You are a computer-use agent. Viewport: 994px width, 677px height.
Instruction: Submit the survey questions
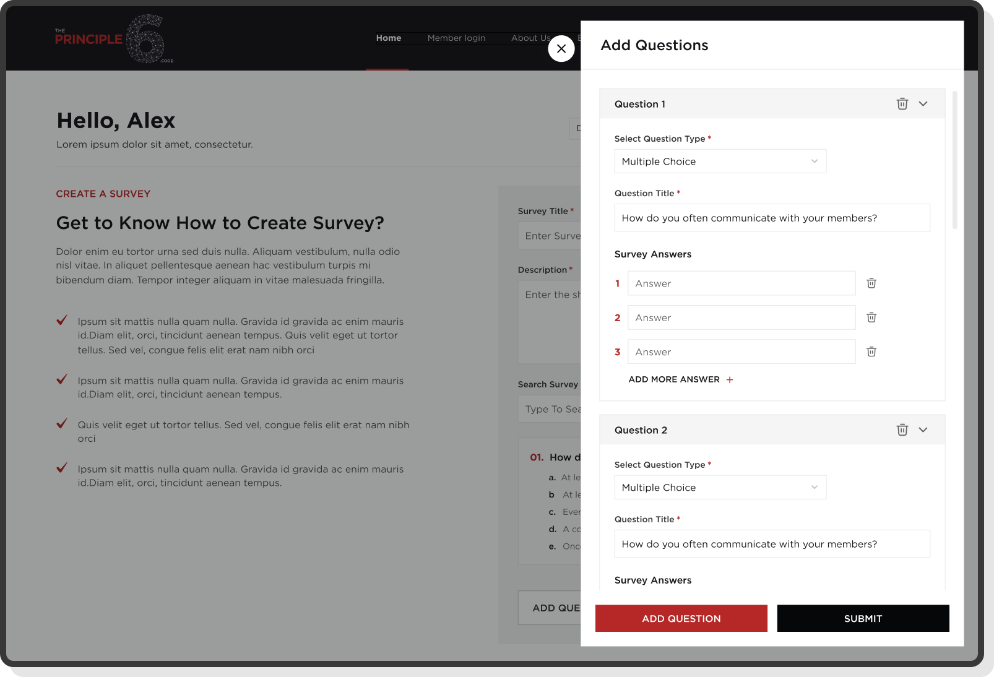tap(863, 618)
